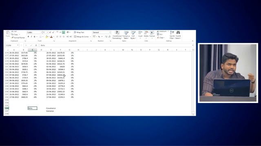Select cell containing Beta
261x146 pixels.
click(x=33, y=108)
